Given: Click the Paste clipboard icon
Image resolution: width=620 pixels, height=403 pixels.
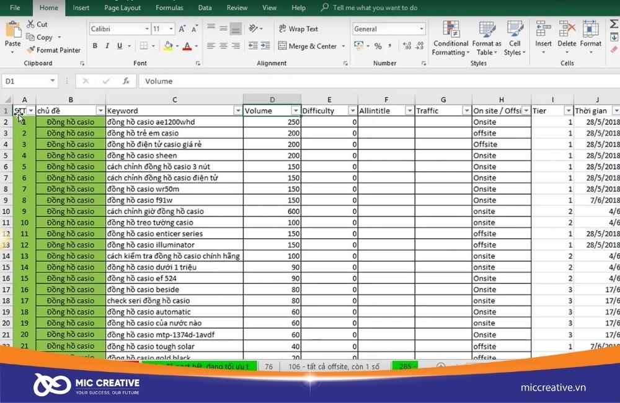Looking at the screenshot, I should coord(12,30).
